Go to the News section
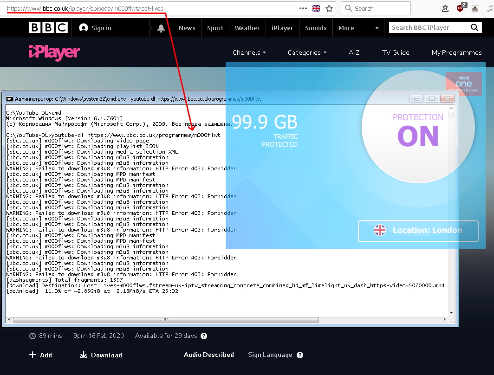The width and height of the screenshot is (494, 375). tap(187, 28)
